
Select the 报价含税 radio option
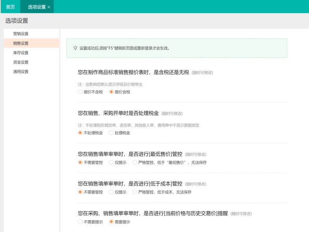[x=111, y=92]
